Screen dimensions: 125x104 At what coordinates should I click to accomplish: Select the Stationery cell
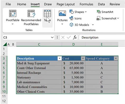(x=39, y=77)
